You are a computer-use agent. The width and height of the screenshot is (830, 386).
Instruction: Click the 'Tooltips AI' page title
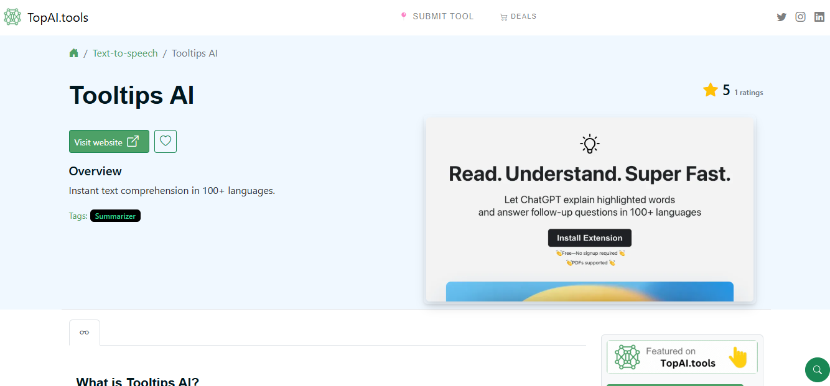pos(132,96)
